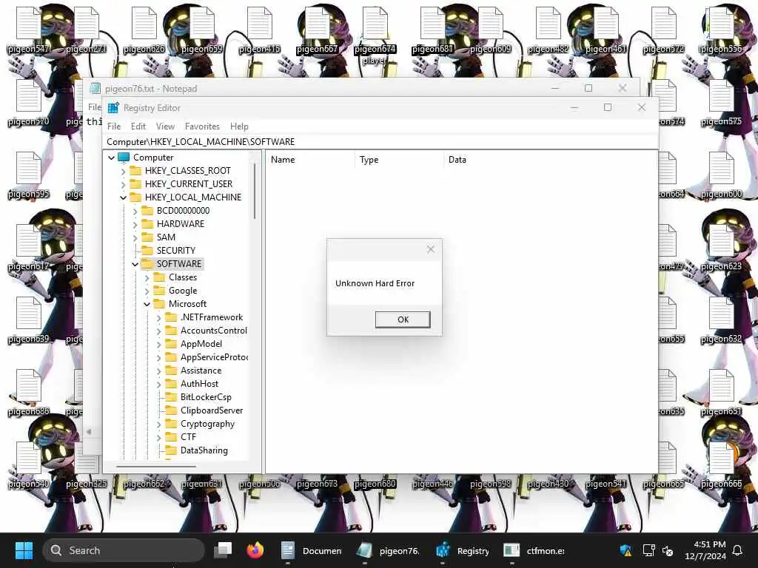The height and width of the screenshot is (568, 758).
Task: Select pigeon623 desktop file
Action: tap(721, 248)
